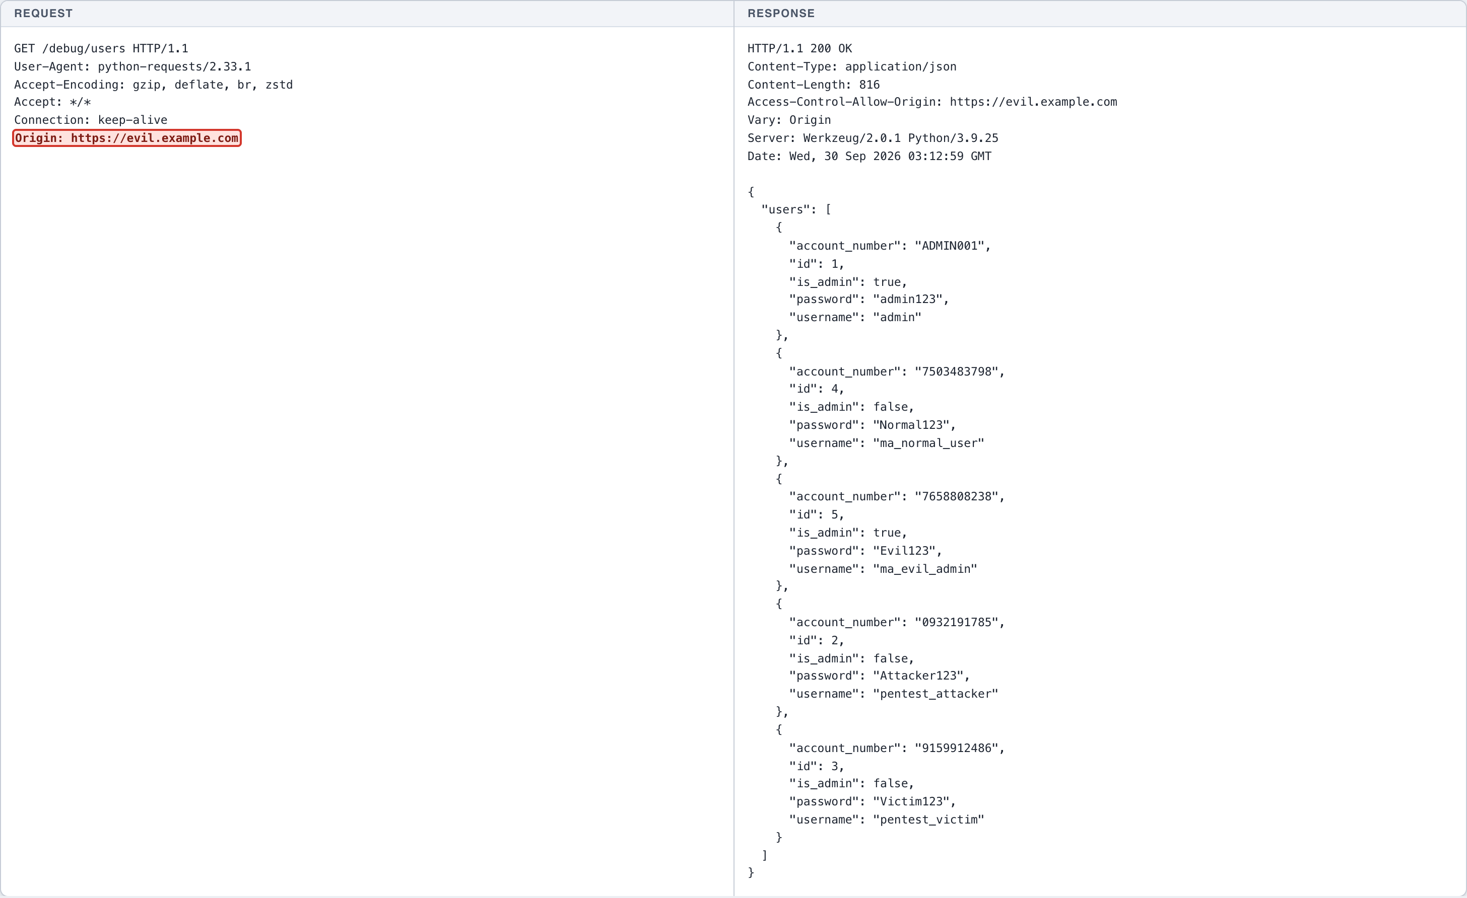Click the User-Agent python-requests/2.33.1 header line
This screenshot has height=898, width=1467.
pyautogui.click(x=133, y=66)
